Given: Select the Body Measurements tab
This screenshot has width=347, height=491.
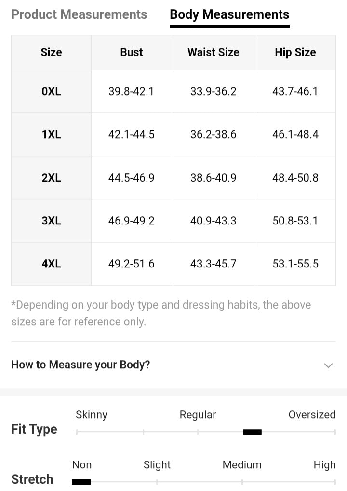Looking at the screenshot, I should coord(229,14).
